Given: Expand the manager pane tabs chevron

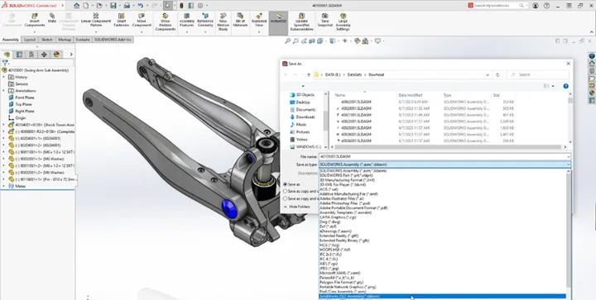Looking at the screenshot, I should (x=71, y=55).
